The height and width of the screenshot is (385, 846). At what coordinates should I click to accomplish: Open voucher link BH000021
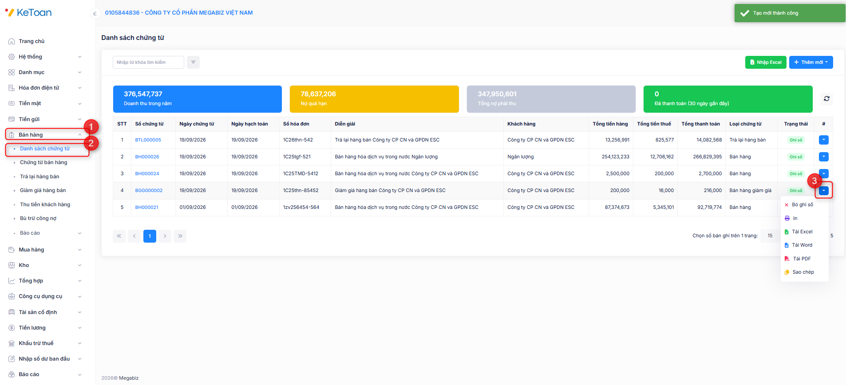pos(146,207)
